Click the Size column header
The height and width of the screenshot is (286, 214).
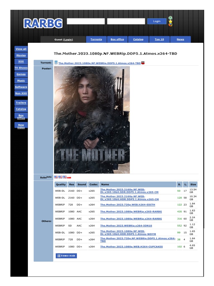pyautogui.click(x=193, y=184)
